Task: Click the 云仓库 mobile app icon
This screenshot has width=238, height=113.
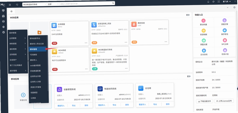Action: coord(141,88)
